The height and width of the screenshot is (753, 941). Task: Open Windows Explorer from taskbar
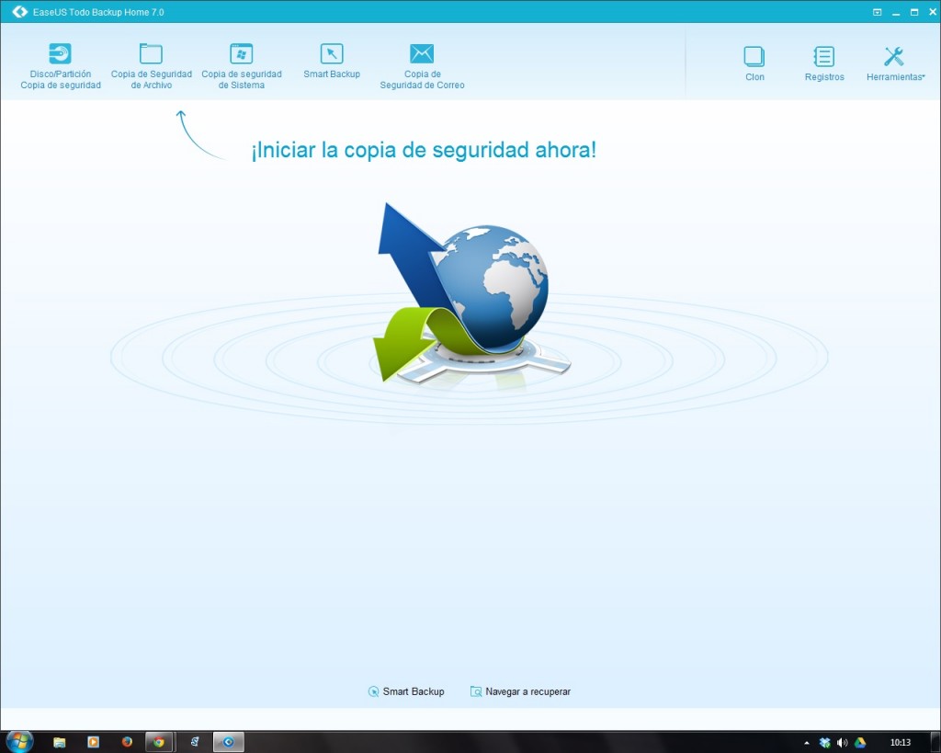[60, 741]
